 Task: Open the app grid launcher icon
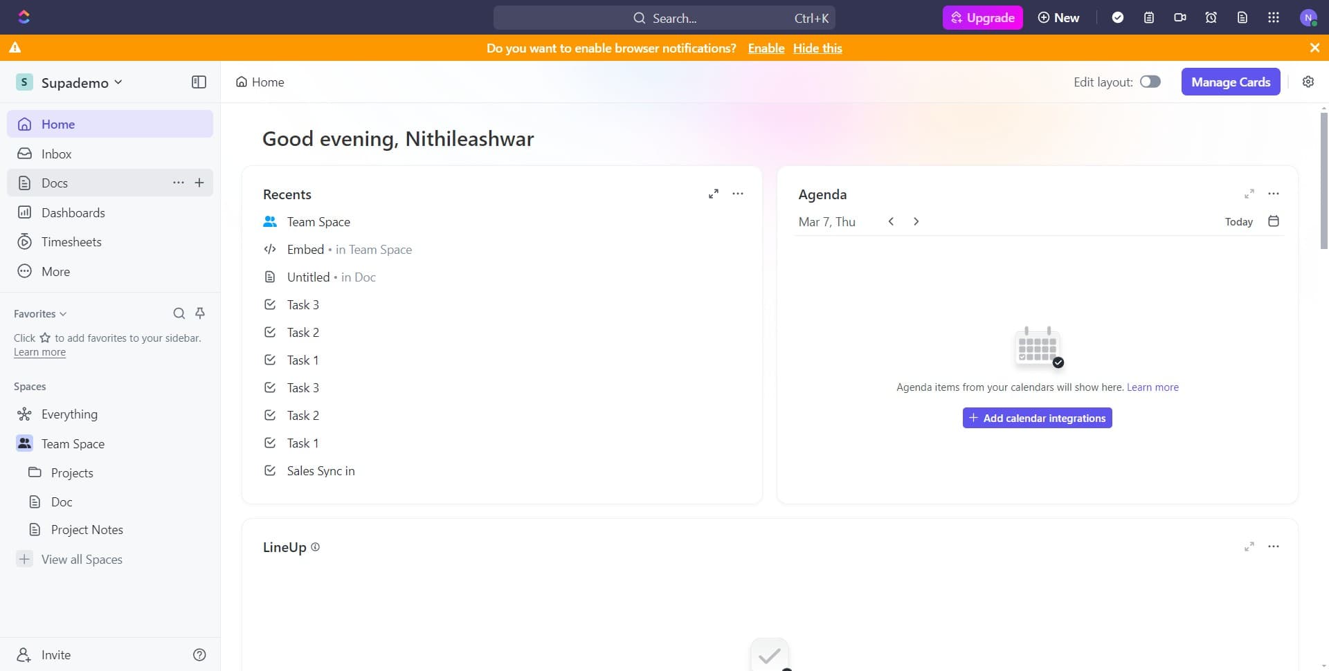[x=1273, y=17]
